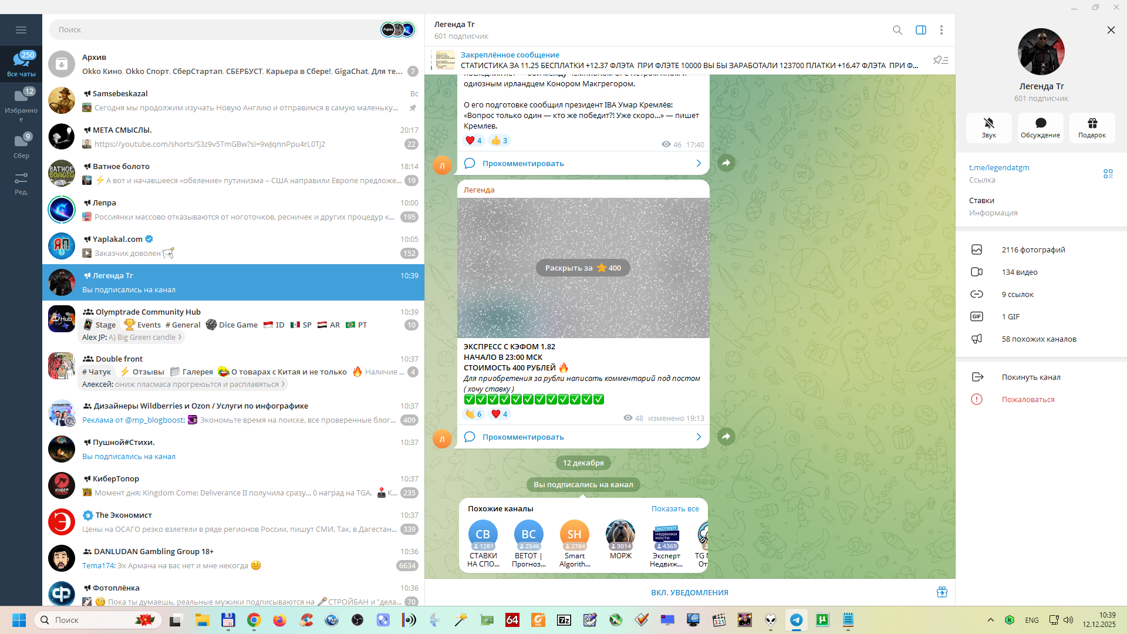Switch to the Избранное folder tab
The image size is (1127, 634).
point(21,103)
